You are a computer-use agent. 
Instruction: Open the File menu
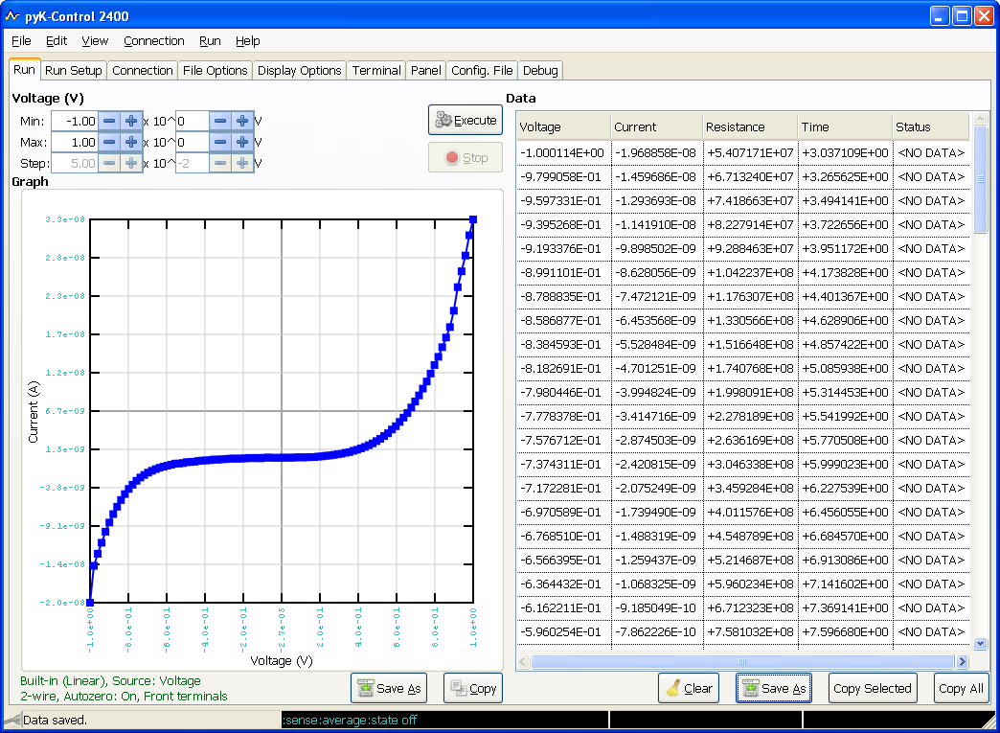click(21, 41)
